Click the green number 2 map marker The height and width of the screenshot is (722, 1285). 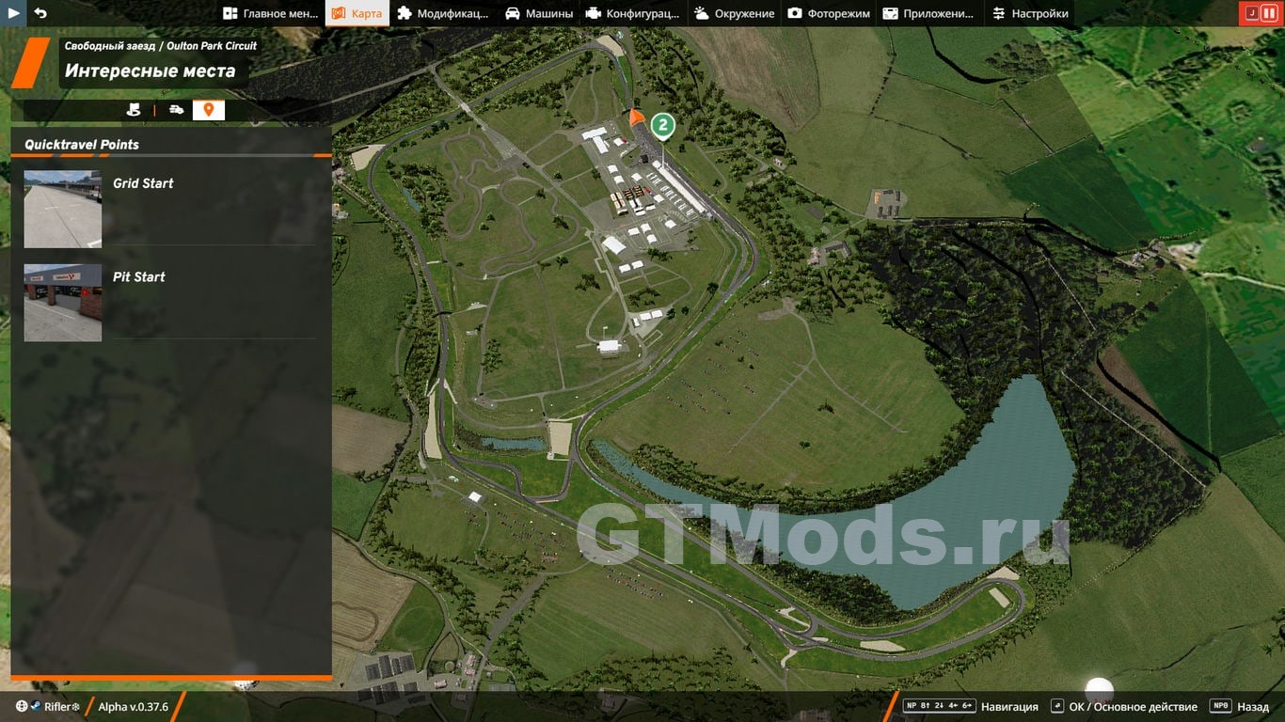(663, 125)
